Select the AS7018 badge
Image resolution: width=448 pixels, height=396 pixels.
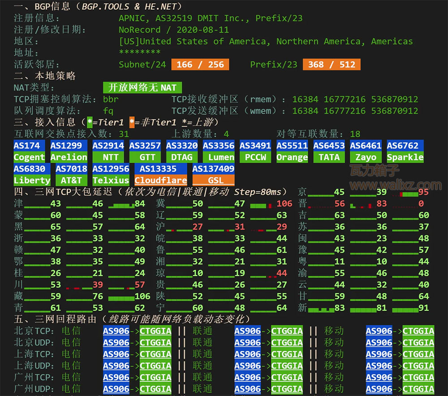(x=71, y=169)
